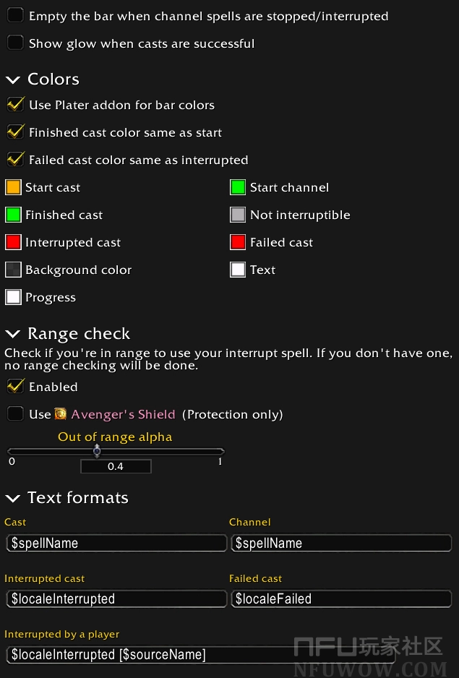
Task: Enable emptying bar when channels are interrupted
Action: click(x=15, y=16)
